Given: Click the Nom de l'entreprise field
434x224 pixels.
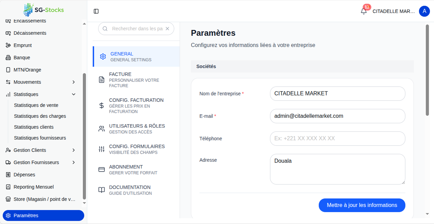Looking at the screenshot, I should coord(338,94).
